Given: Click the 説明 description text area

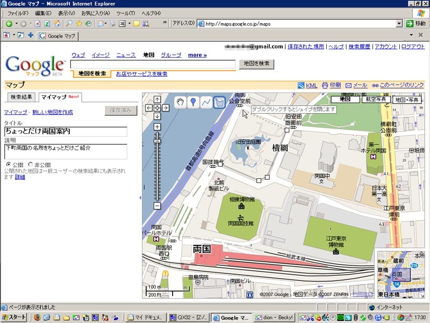Looking at the screenshot, I should 66,152.
